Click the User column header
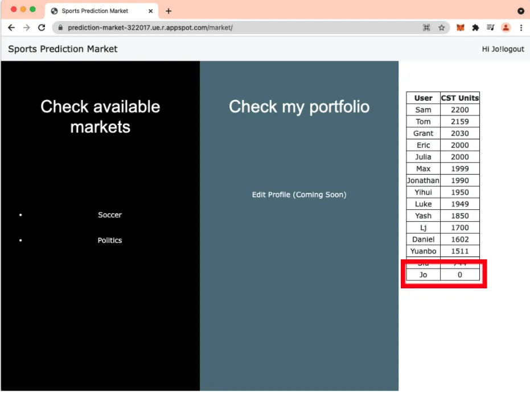 coord(423,98)
